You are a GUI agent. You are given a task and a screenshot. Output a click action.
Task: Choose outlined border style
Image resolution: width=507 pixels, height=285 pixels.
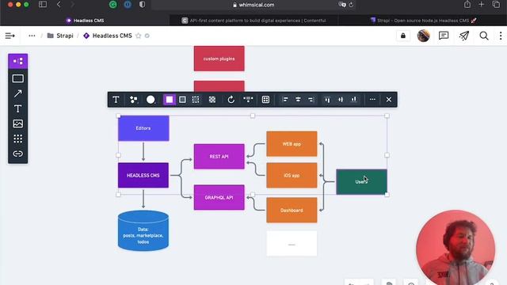point(182,100)
